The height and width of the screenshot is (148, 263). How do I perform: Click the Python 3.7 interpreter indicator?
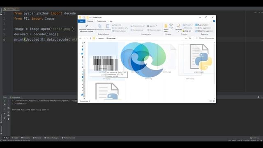point(255,141)
